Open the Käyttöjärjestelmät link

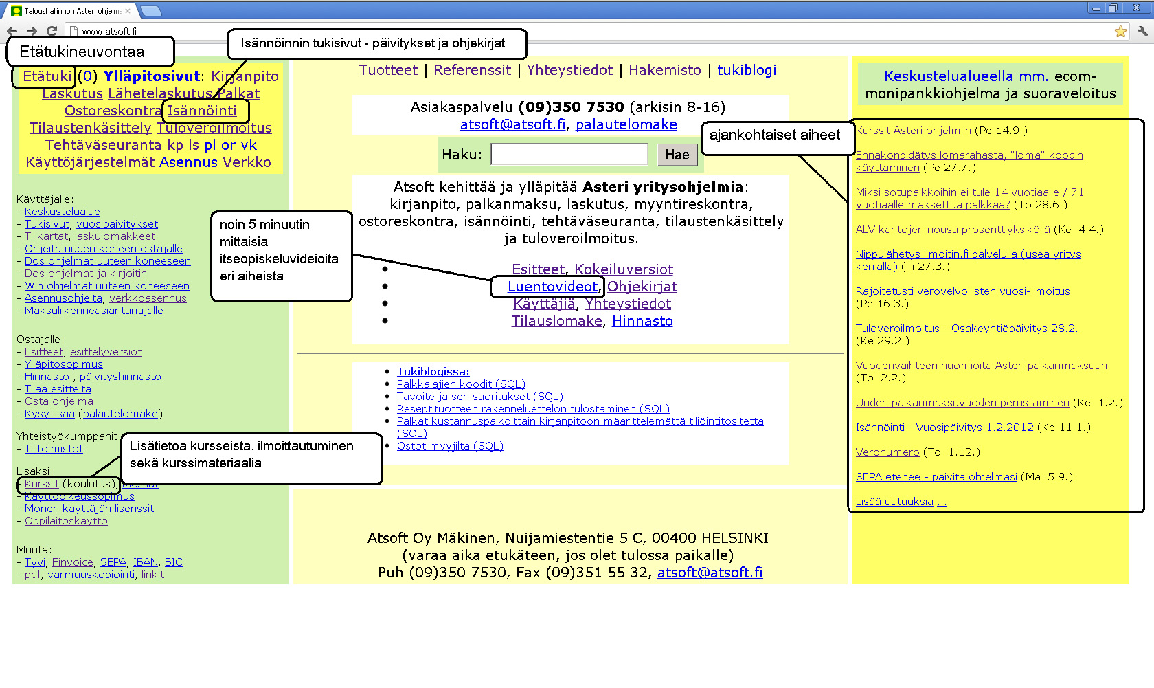coord(90,162)
